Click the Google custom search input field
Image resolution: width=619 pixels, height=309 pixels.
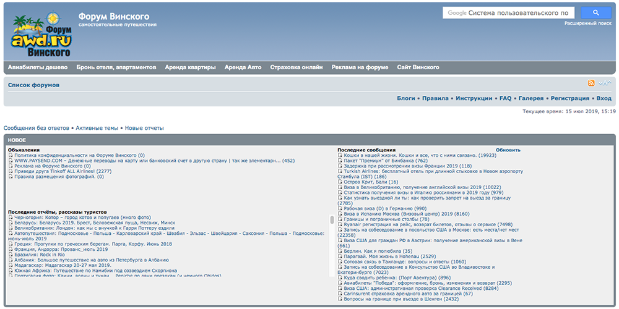(508, 12)
